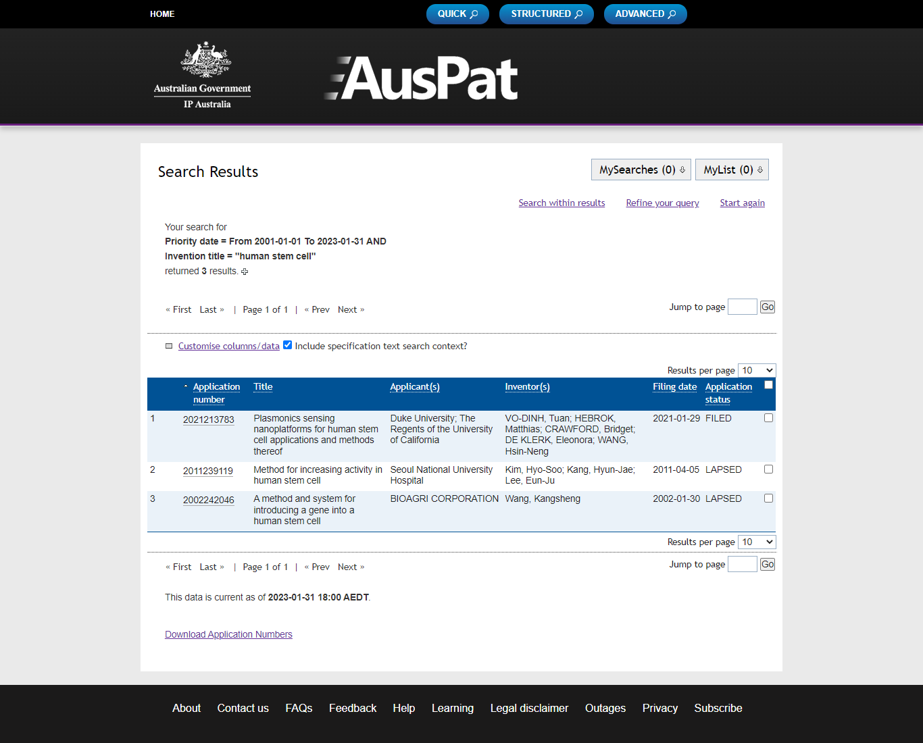This screenshot has width=923, height=743.
Task: Click applicant 'BIOAGRI CORPORATION'
Action: pyautogui.click(x=444, y=498)
